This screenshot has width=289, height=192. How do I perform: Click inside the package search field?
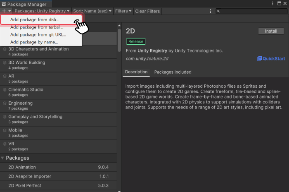[x=252, y=11]
